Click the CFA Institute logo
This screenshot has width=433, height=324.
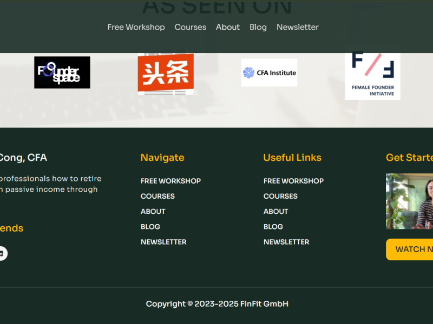tap(269, 72)
